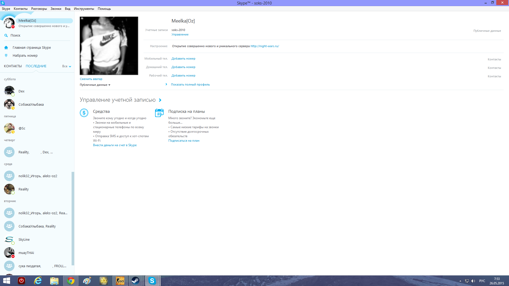Open the Разговоры menu
509x286 pixels.
[39, 9]
